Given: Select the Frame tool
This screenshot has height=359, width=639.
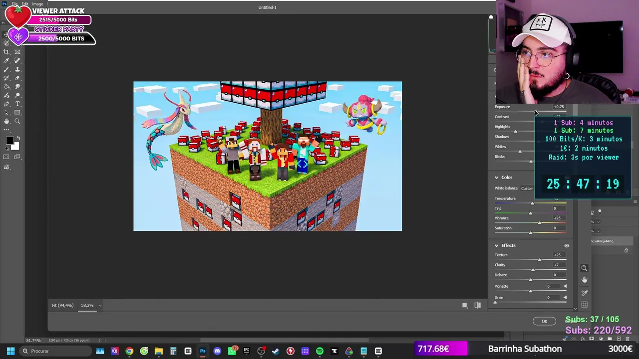Looking at the screenshot, I should click(17, 52).
